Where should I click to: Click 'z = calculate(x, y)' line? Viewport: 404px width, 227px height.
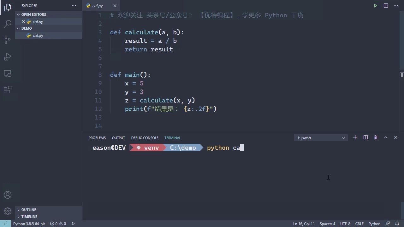click(160, 100)
